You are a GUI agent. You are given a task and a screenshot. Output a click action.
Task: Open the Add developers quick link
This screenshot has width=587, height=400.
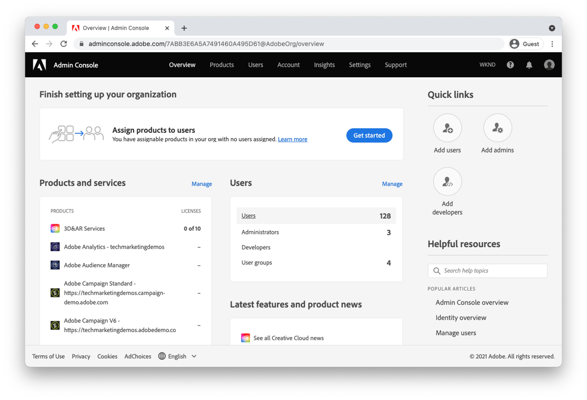tap(447, 181)
